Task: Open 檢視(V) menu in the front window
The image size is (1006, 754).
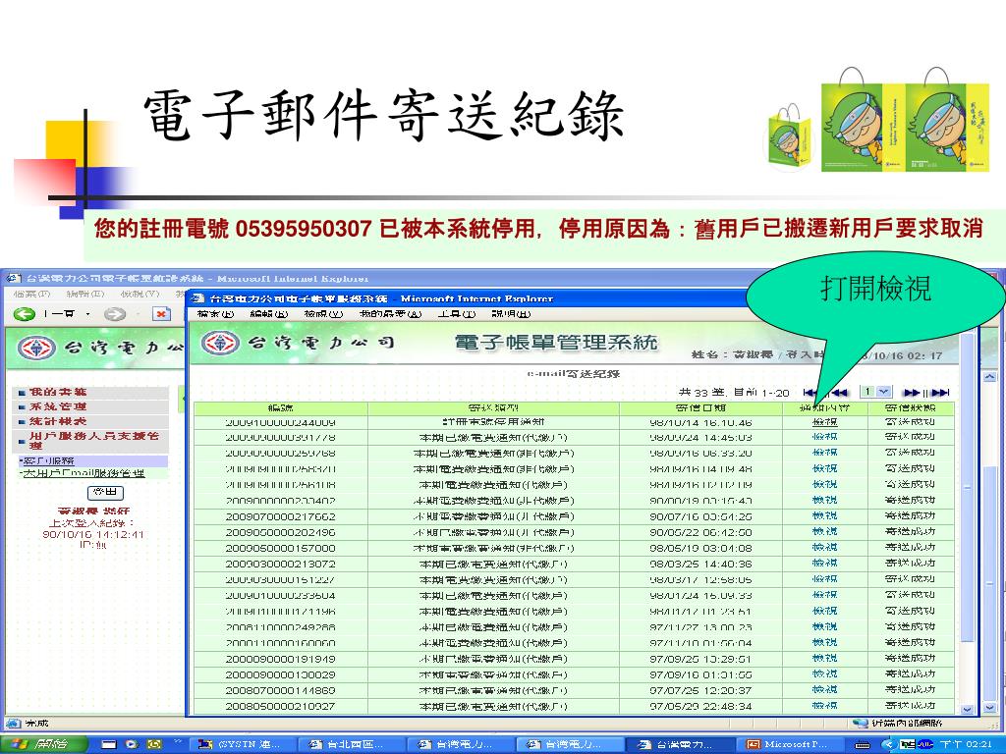Action: (x=324, y=314)
